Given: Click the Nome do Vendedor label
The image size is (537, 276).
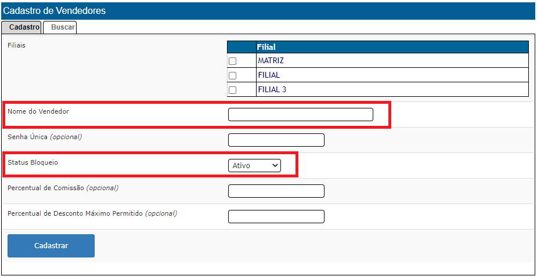Looking at the screenshot, I should tap(38, 111).
